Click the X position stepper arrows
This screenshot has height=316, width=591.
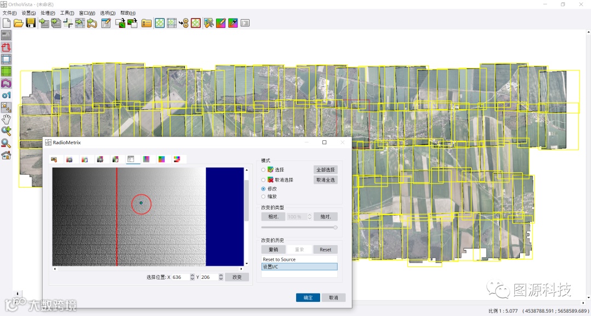[x=192, y=277]
